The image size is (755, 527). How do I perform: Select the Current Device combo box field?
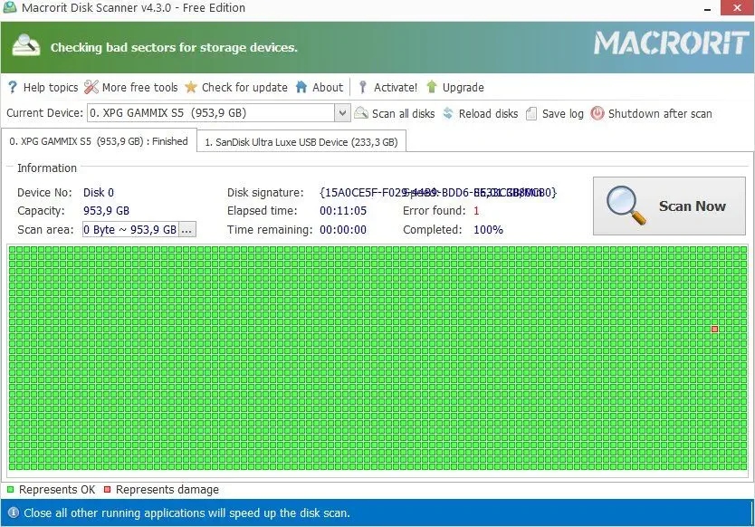217,113
